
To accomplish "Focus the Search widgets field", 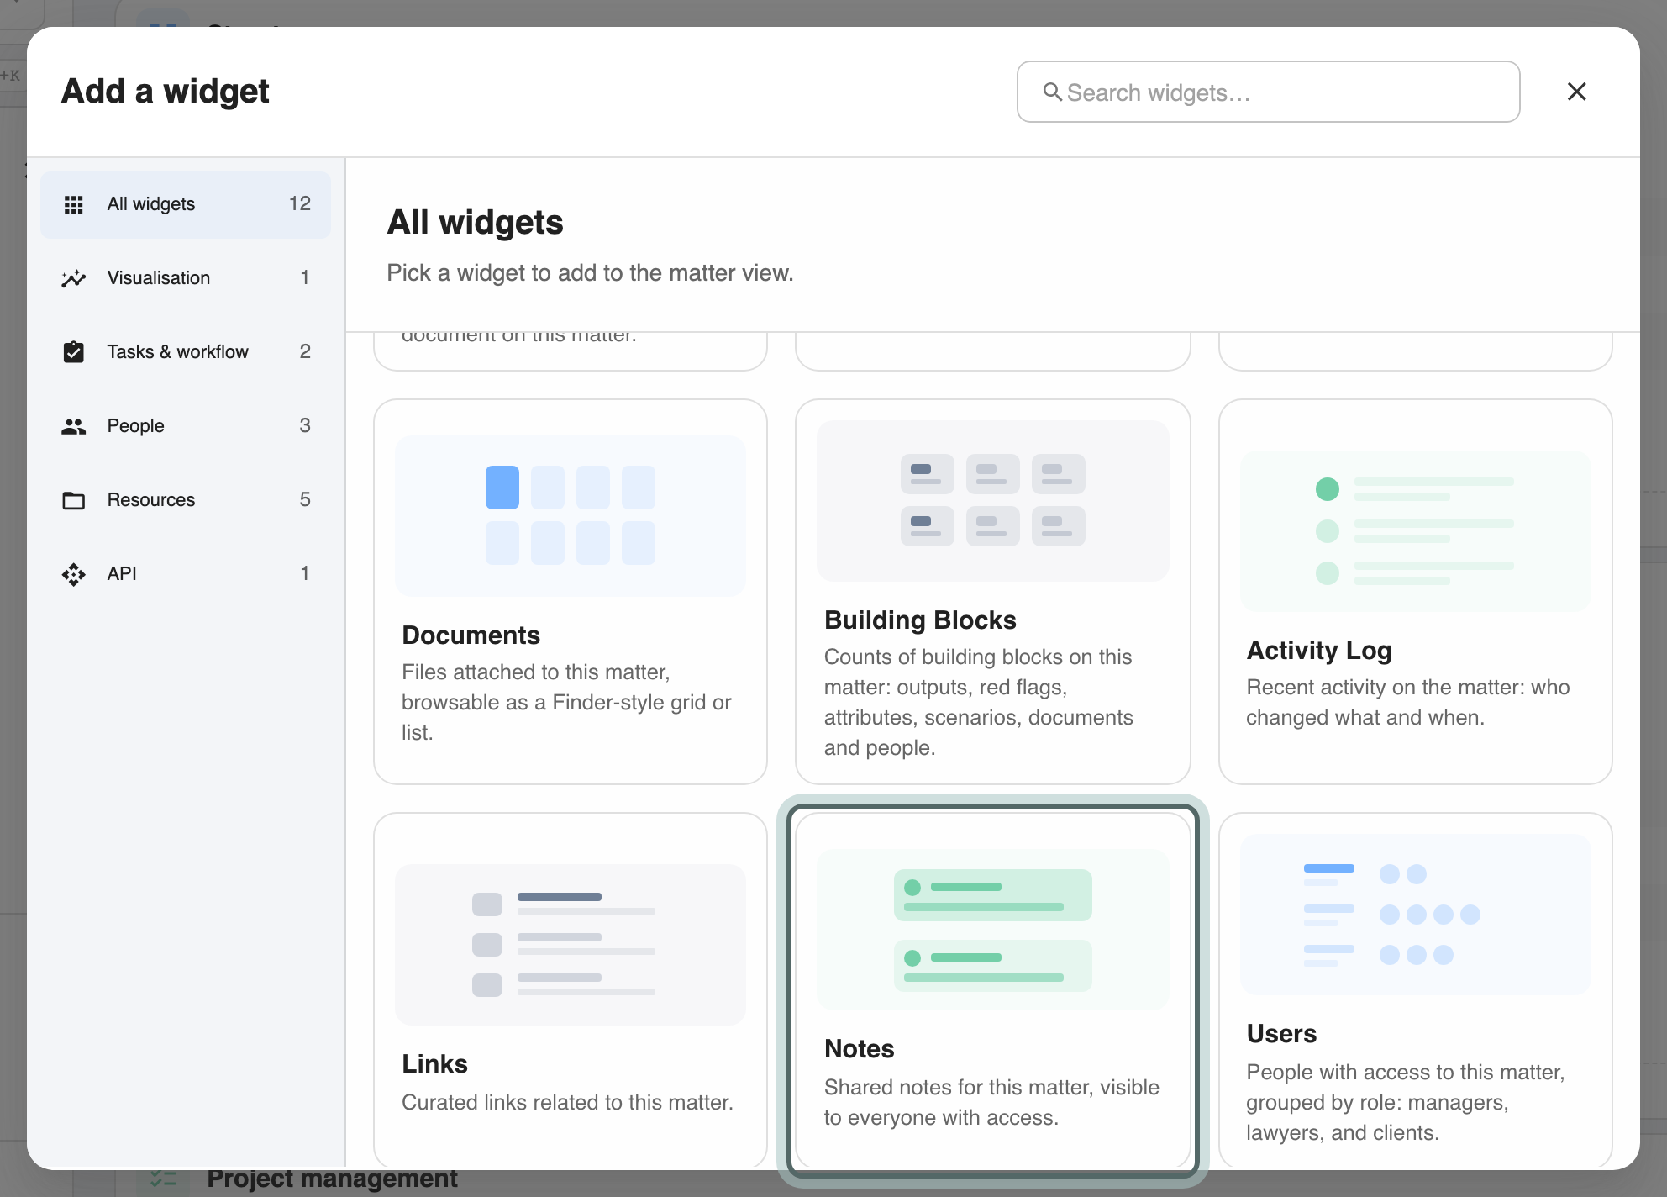I will click(x=1268, y=92).
